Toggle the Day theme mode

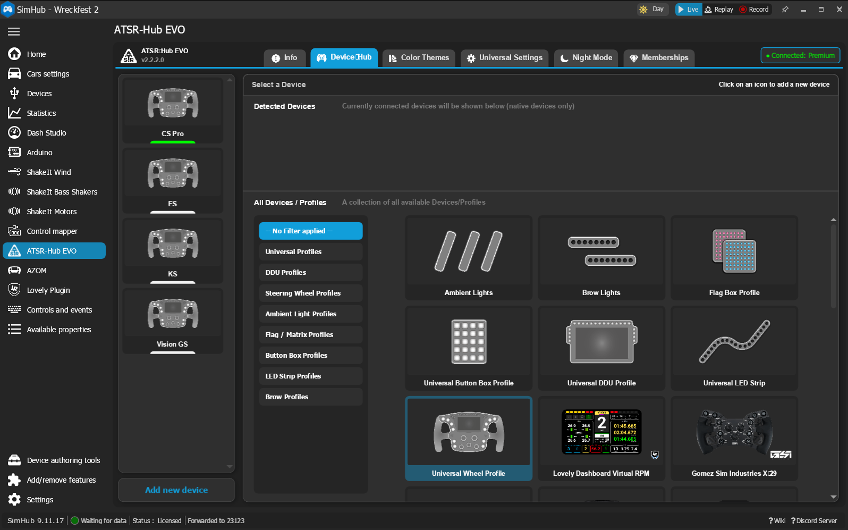pos(652,10)
